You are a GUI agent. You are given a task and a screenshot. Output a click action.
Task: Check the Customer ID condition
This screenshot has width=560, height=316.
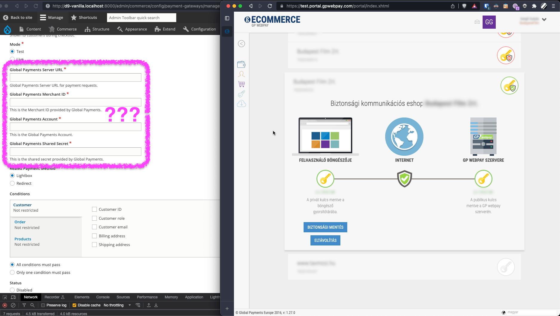click(94, 209)
